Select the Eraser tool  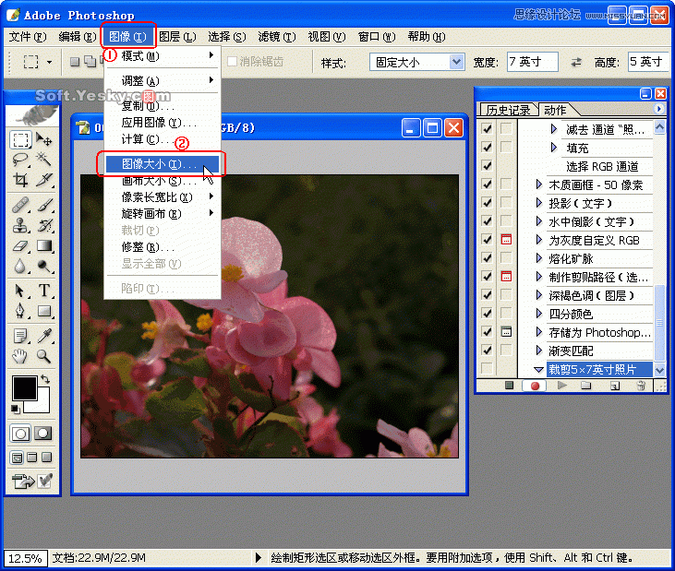pyautogui.click(x=20, y=245)
